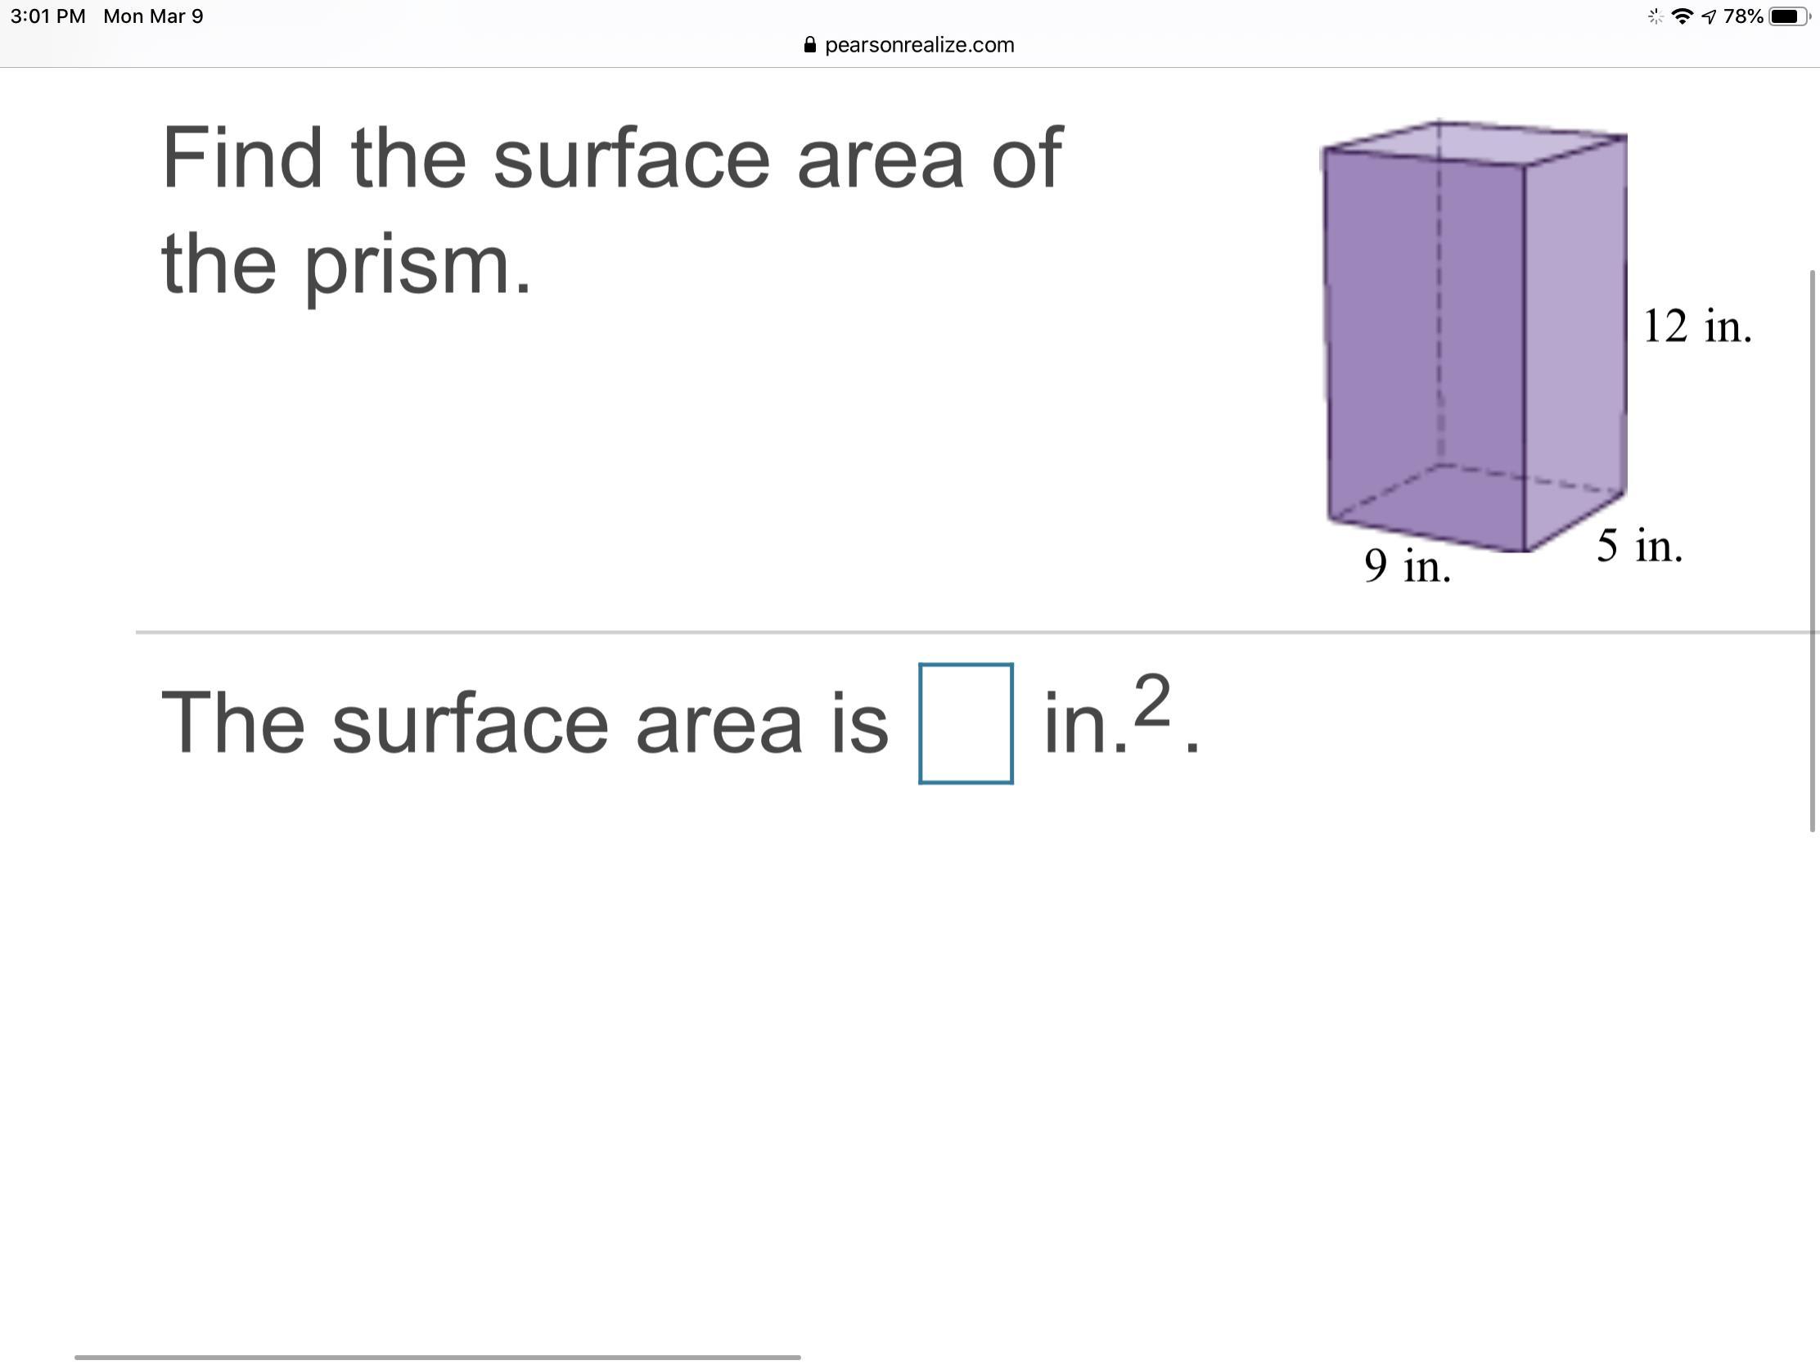The image size is (1820, 1365).
Task: Click the purple prism front face
Action: pos(1425,345)
